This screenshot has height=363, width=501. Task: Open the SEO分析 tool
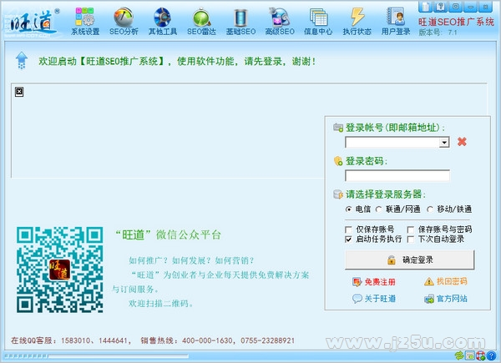coord(124,21)
